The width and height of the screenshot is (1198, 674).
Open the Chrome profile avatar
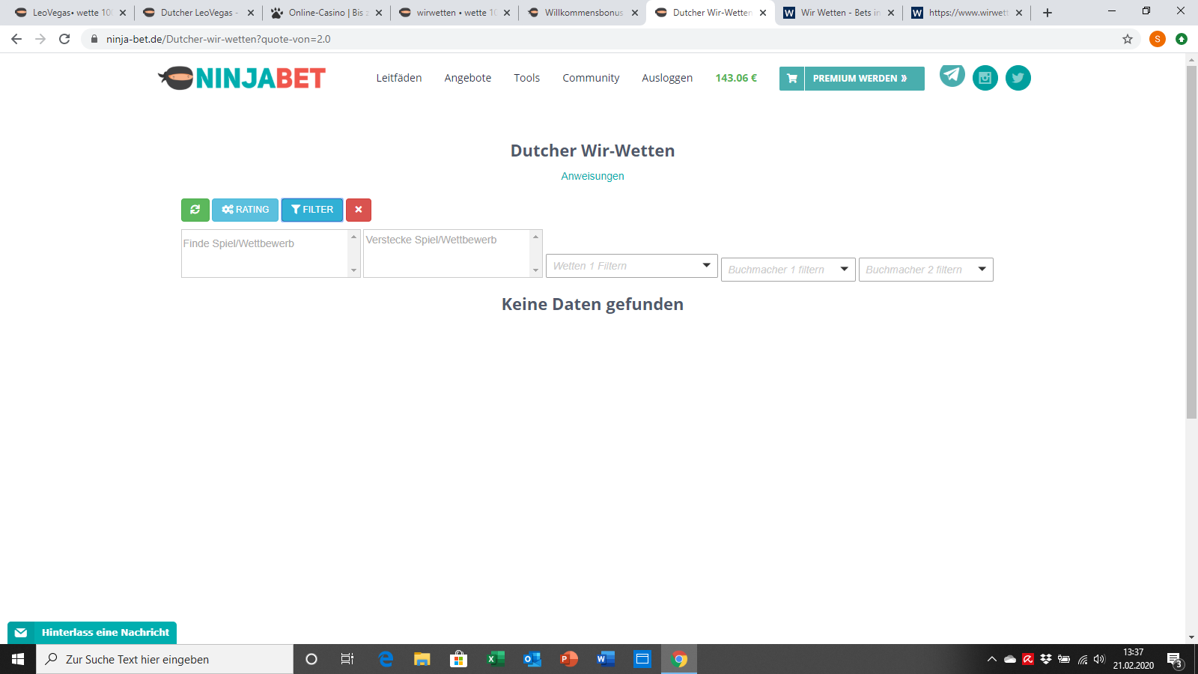coord(1158,39)
